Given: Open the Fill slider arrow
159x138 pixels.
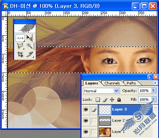Looking at the screenshot, I should click(153, 99).
